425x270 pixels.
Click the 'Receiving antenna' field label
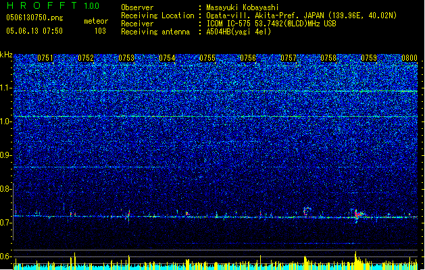[x=155, y=32]
